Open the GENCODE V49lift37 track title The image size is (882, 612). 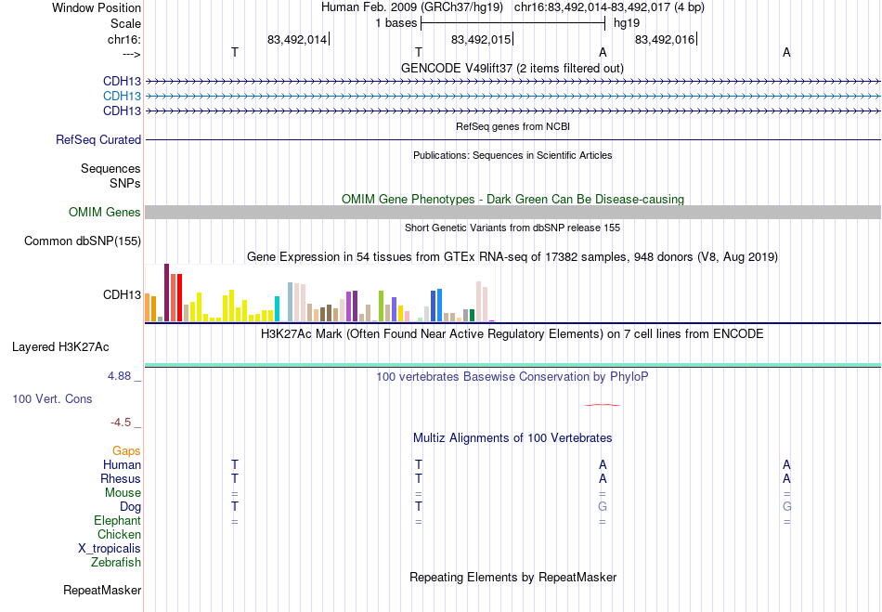[512, 68]
